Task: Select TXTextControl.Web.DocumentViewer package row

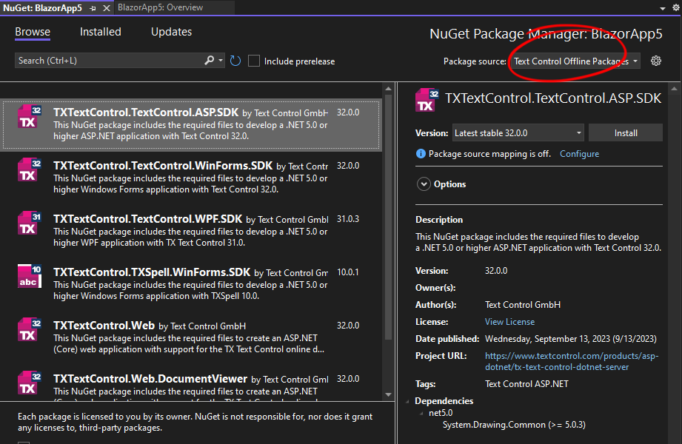Action: tap(191, 385)
